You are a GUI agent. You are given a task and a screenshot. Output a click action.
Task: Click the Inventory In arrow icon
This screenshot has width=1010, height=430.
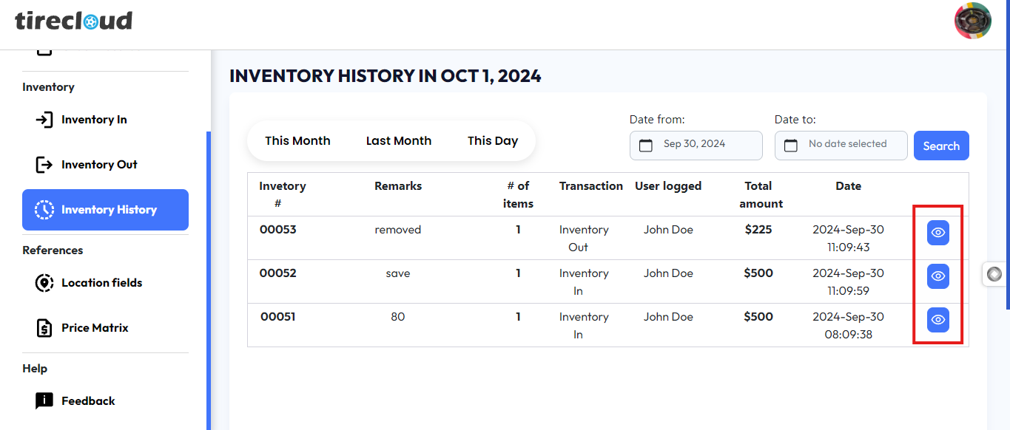coord(44,120)
